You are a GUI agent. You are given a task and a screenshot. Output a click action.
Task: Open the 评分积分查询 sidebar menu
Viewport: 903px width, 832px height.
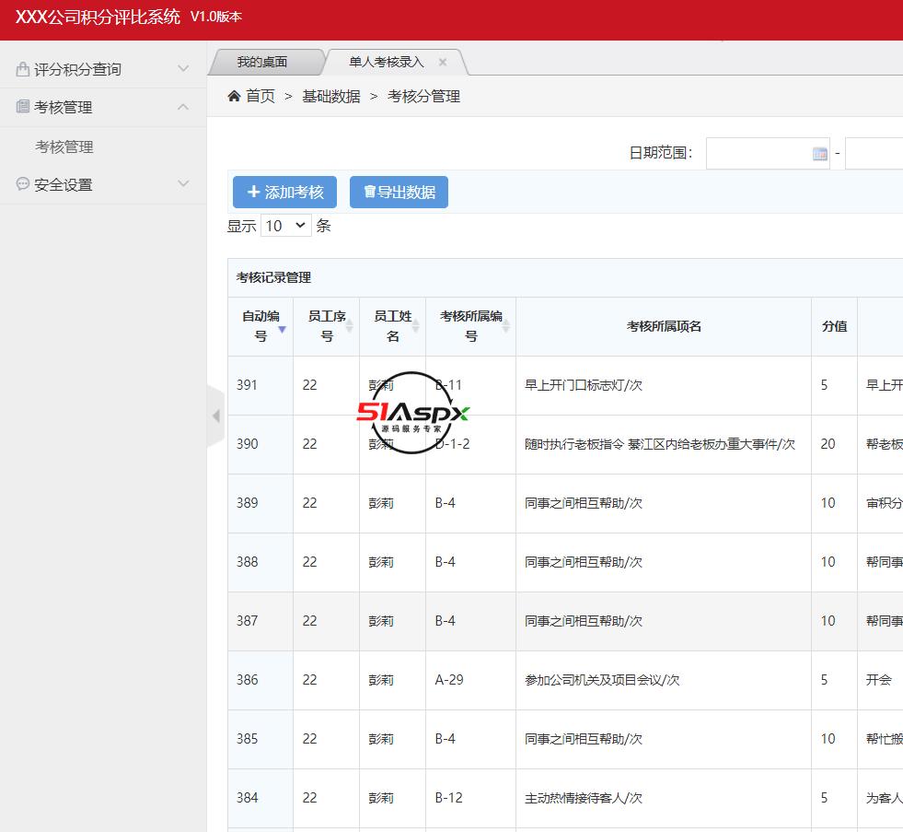coord(103,69)
